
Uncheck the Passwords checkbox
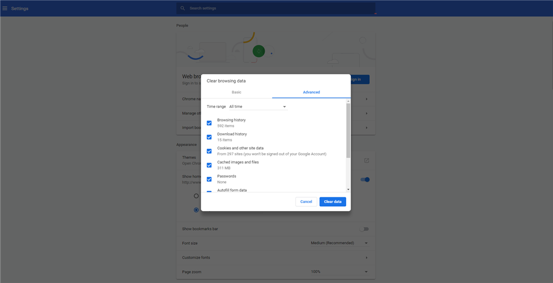[209, 179]
